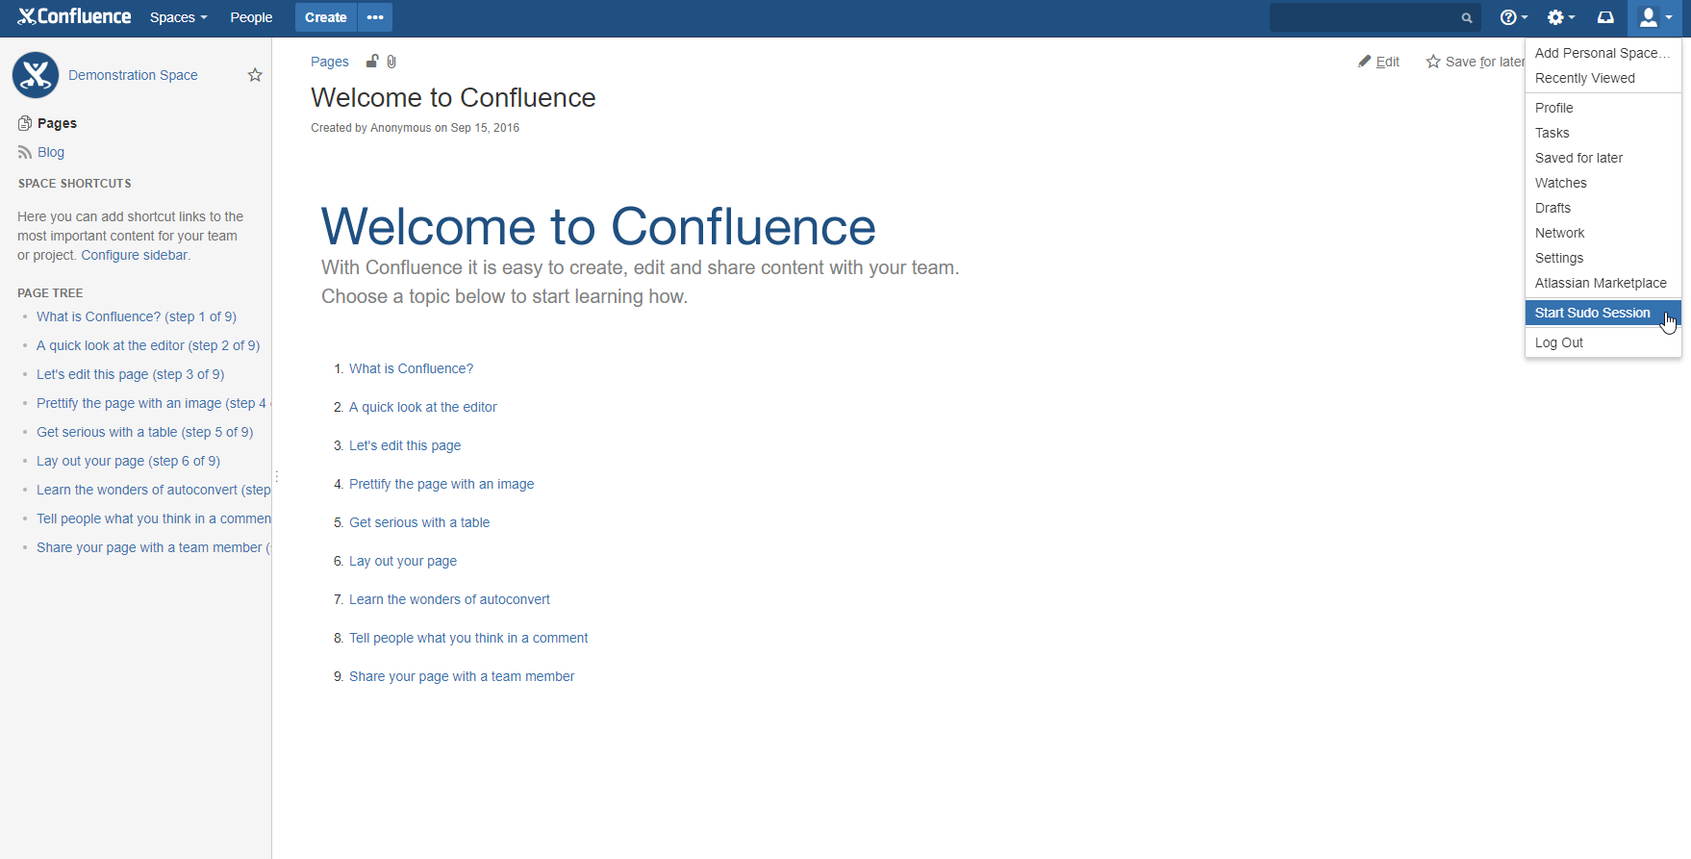Click the page restrictions padlock icon
The width and height of the screenshot is (1691, 859).
(372, 62)
